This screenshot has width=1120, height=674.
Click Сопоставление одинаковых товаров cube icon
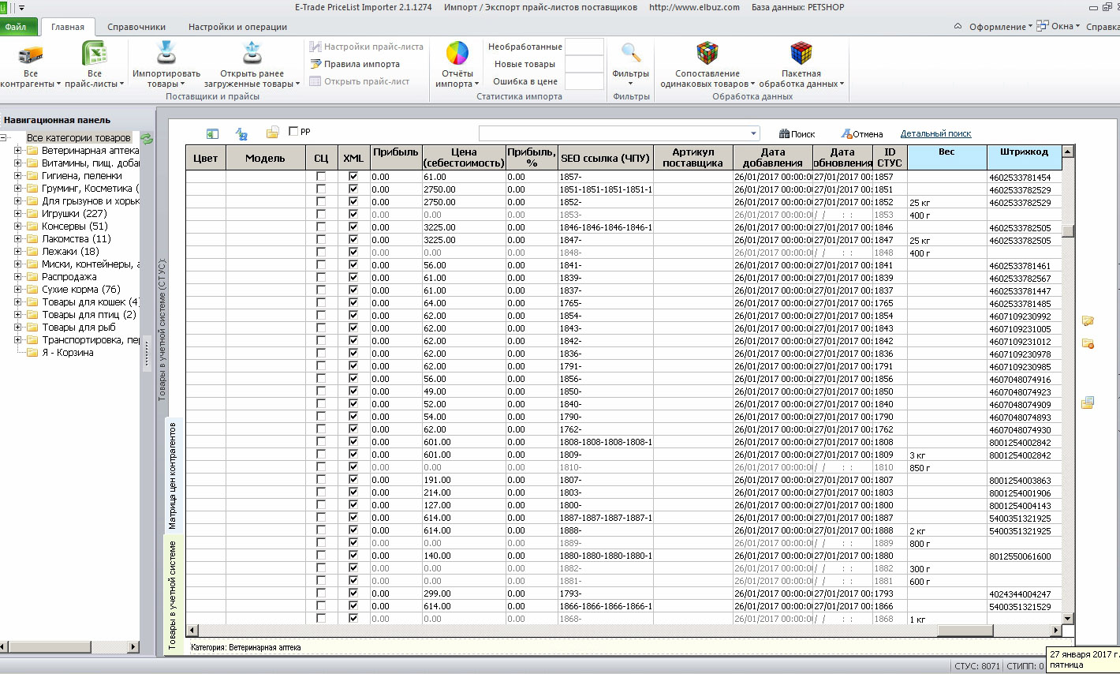coord(707,54)
